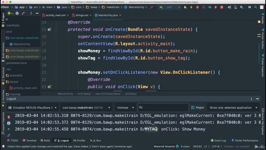Sync project with Gradle files icon
This screenshot has width=266, height=150.
[x=229, y=7]
